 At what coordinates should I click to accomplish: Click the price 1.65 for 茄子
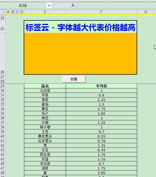101,113
